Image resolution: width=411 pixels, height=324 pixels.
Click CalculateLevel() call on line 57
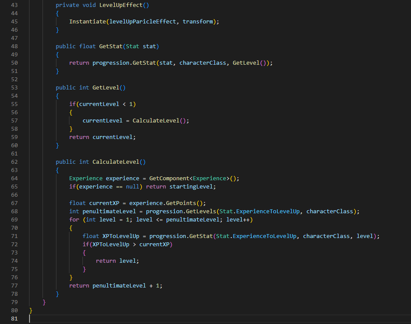(x=159, y=120)
